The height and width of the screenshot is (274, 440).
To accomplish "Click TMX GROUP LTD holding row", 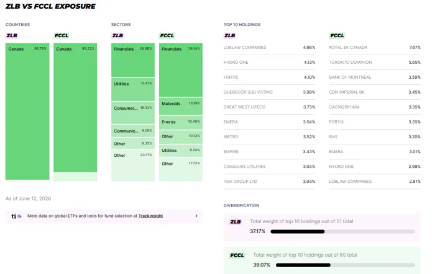I will pyautogui.click(x=269, y=182).
